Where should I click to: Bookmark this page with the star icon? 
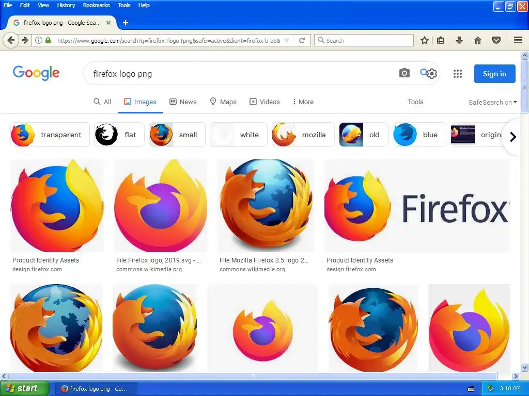click(425, 40)
